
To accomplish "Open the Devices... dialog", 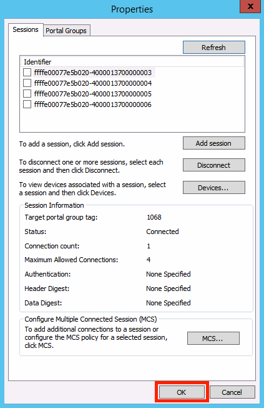I will (x=214, y=188).
